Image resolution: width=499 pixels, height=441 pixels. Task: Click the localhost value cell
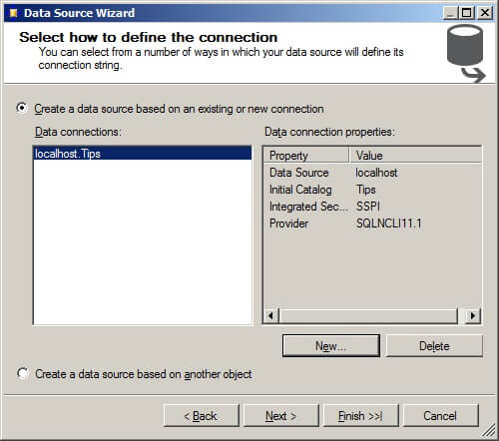click(376, 173)
